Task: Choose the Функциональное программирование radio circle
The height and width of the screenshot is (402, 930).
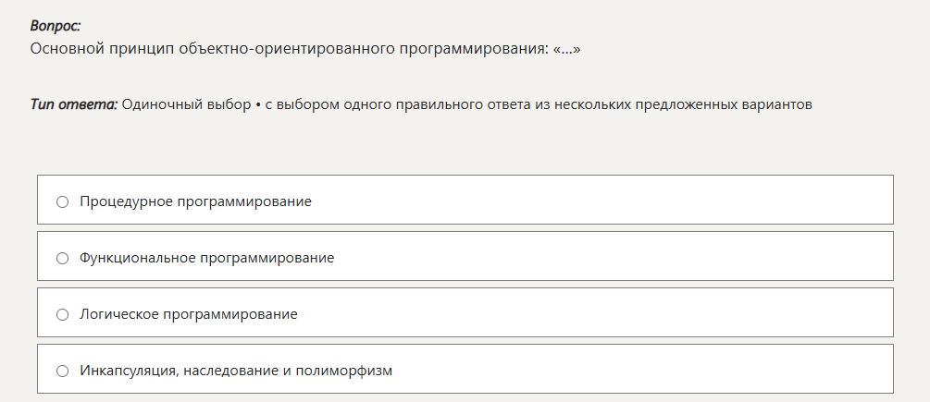Action: pos(63,258)
